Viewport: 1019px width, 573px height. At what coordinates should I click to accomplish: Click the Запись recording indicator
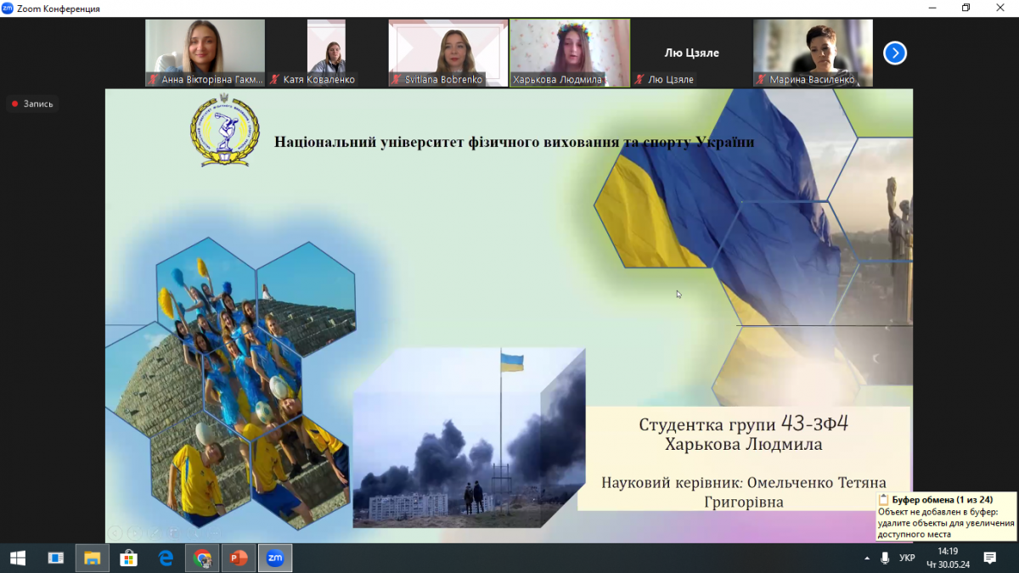pyautogui.click(x=32, y=104)
